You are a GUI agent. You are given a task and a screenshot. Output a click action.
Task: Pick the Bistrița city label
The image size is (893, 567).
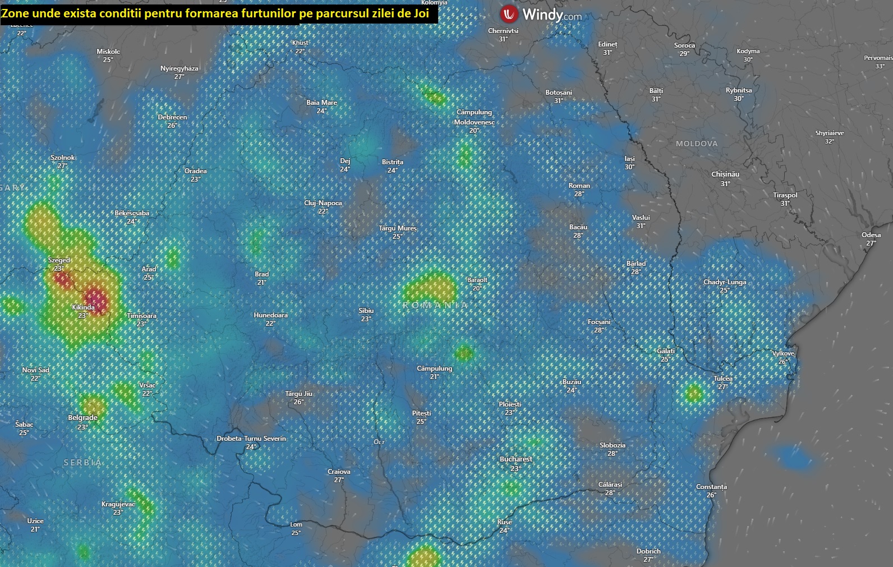[x=393, y=162]
